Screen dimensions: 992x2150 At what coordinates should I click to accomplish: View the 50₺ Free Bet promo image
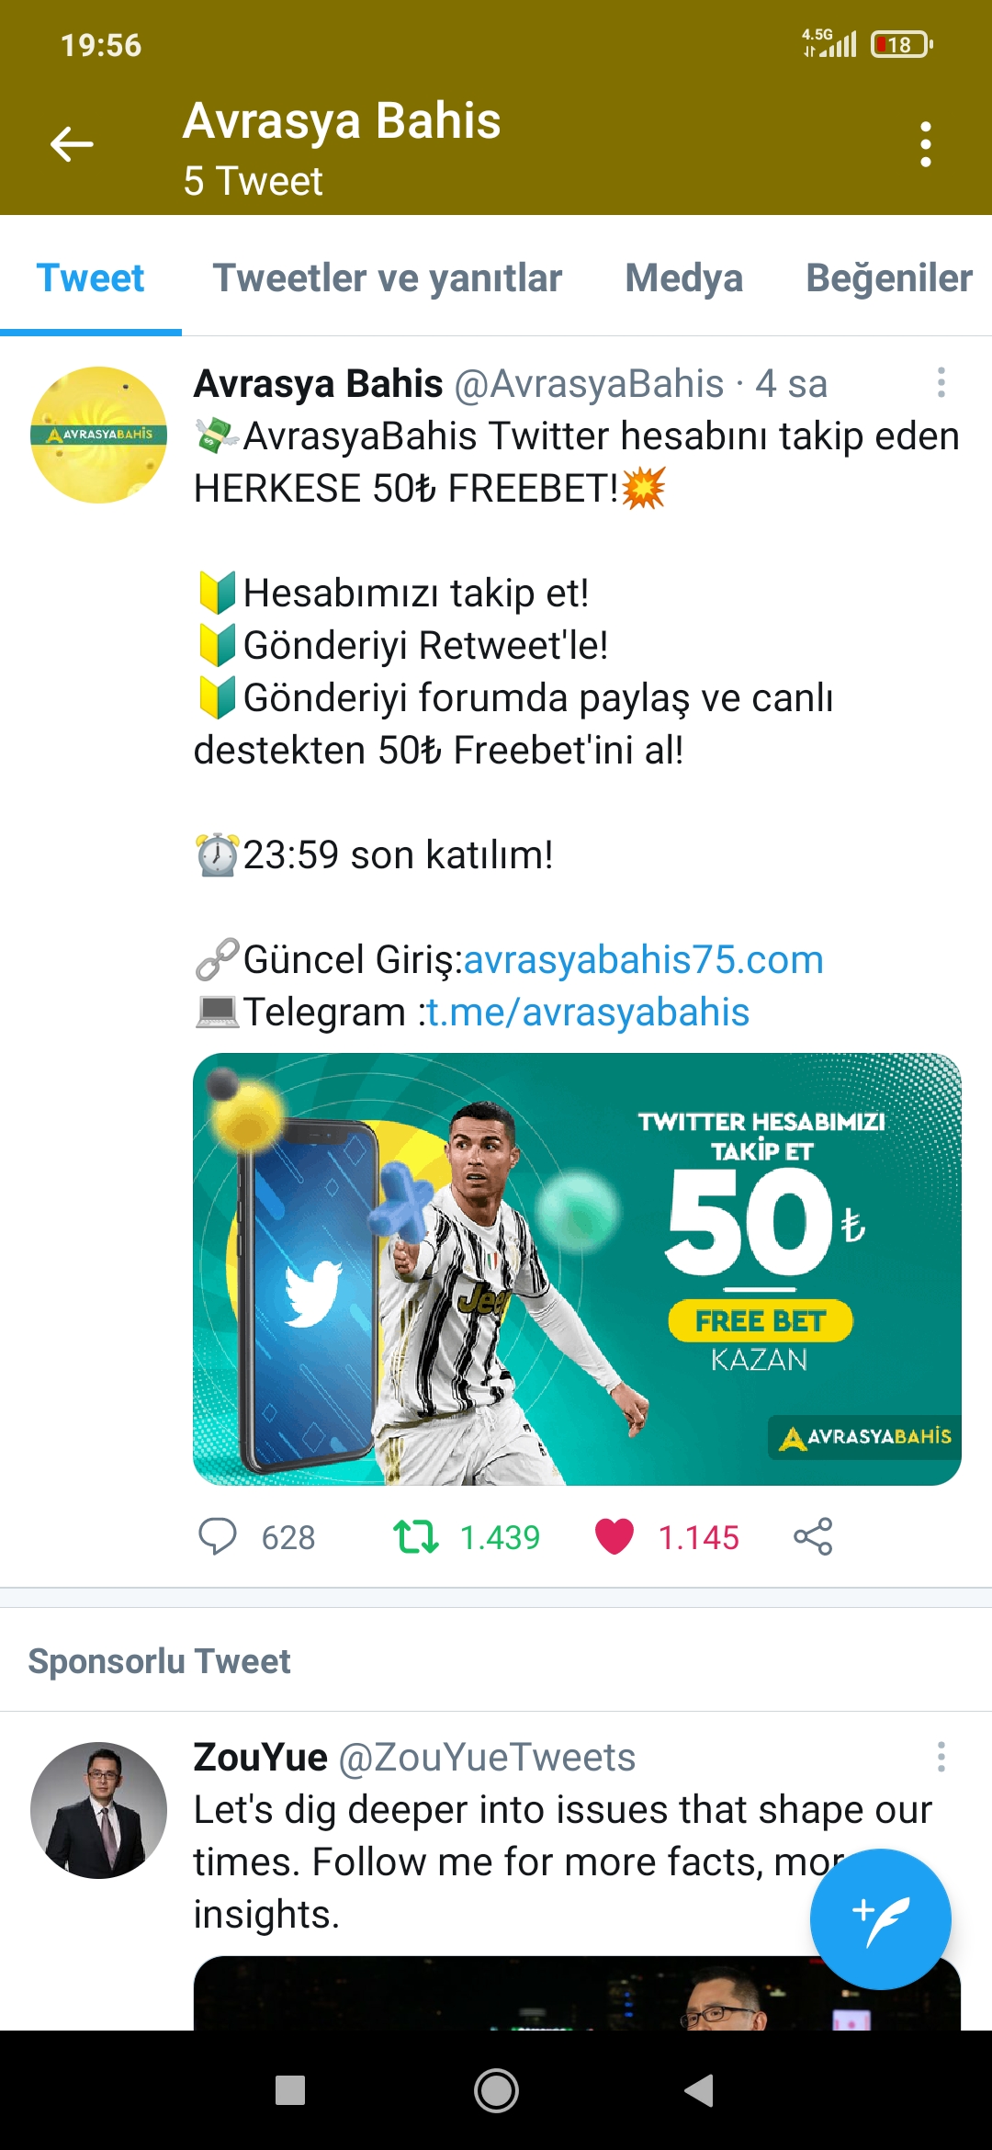[x=577, y=1269]
